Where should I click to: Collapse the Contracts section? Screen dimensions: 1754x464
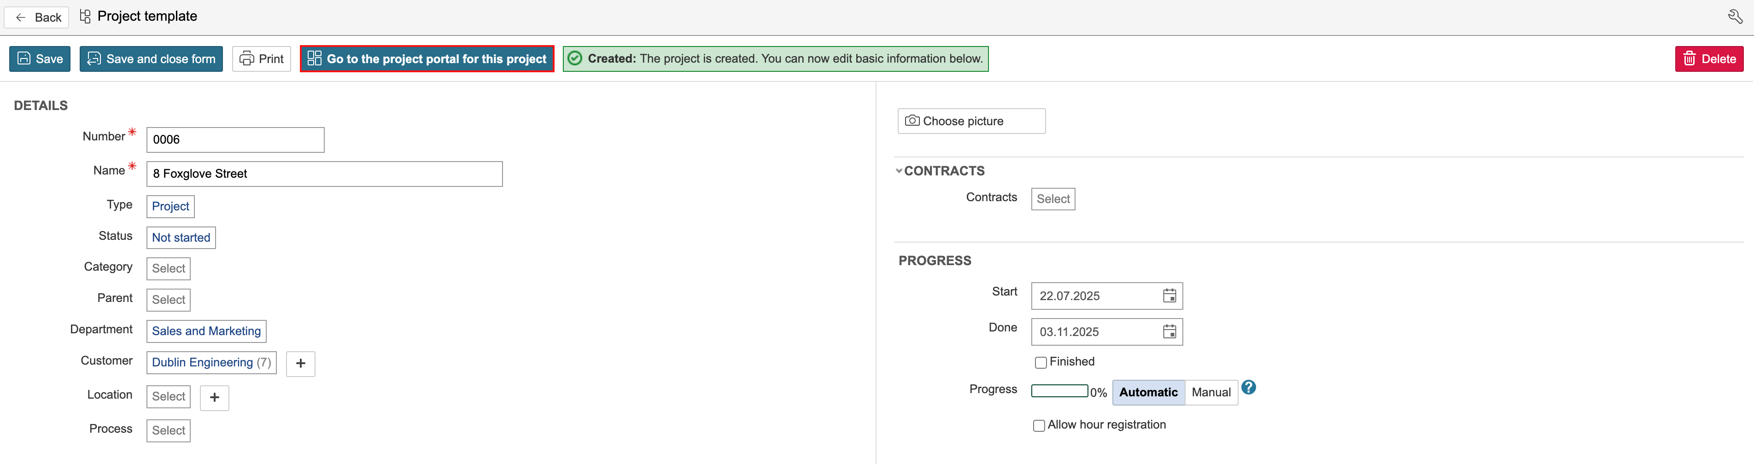pyautogui.click(x=899, y=171)
